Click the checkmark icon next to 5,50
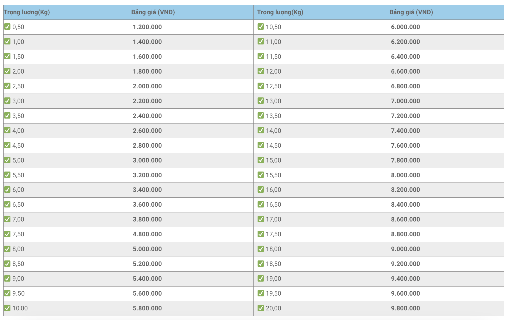This screenshot has width=508, height=320. point(7,175)
